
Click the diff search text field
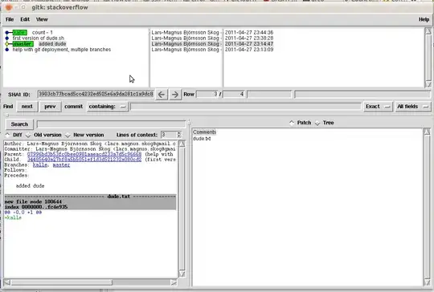point(111,124)
